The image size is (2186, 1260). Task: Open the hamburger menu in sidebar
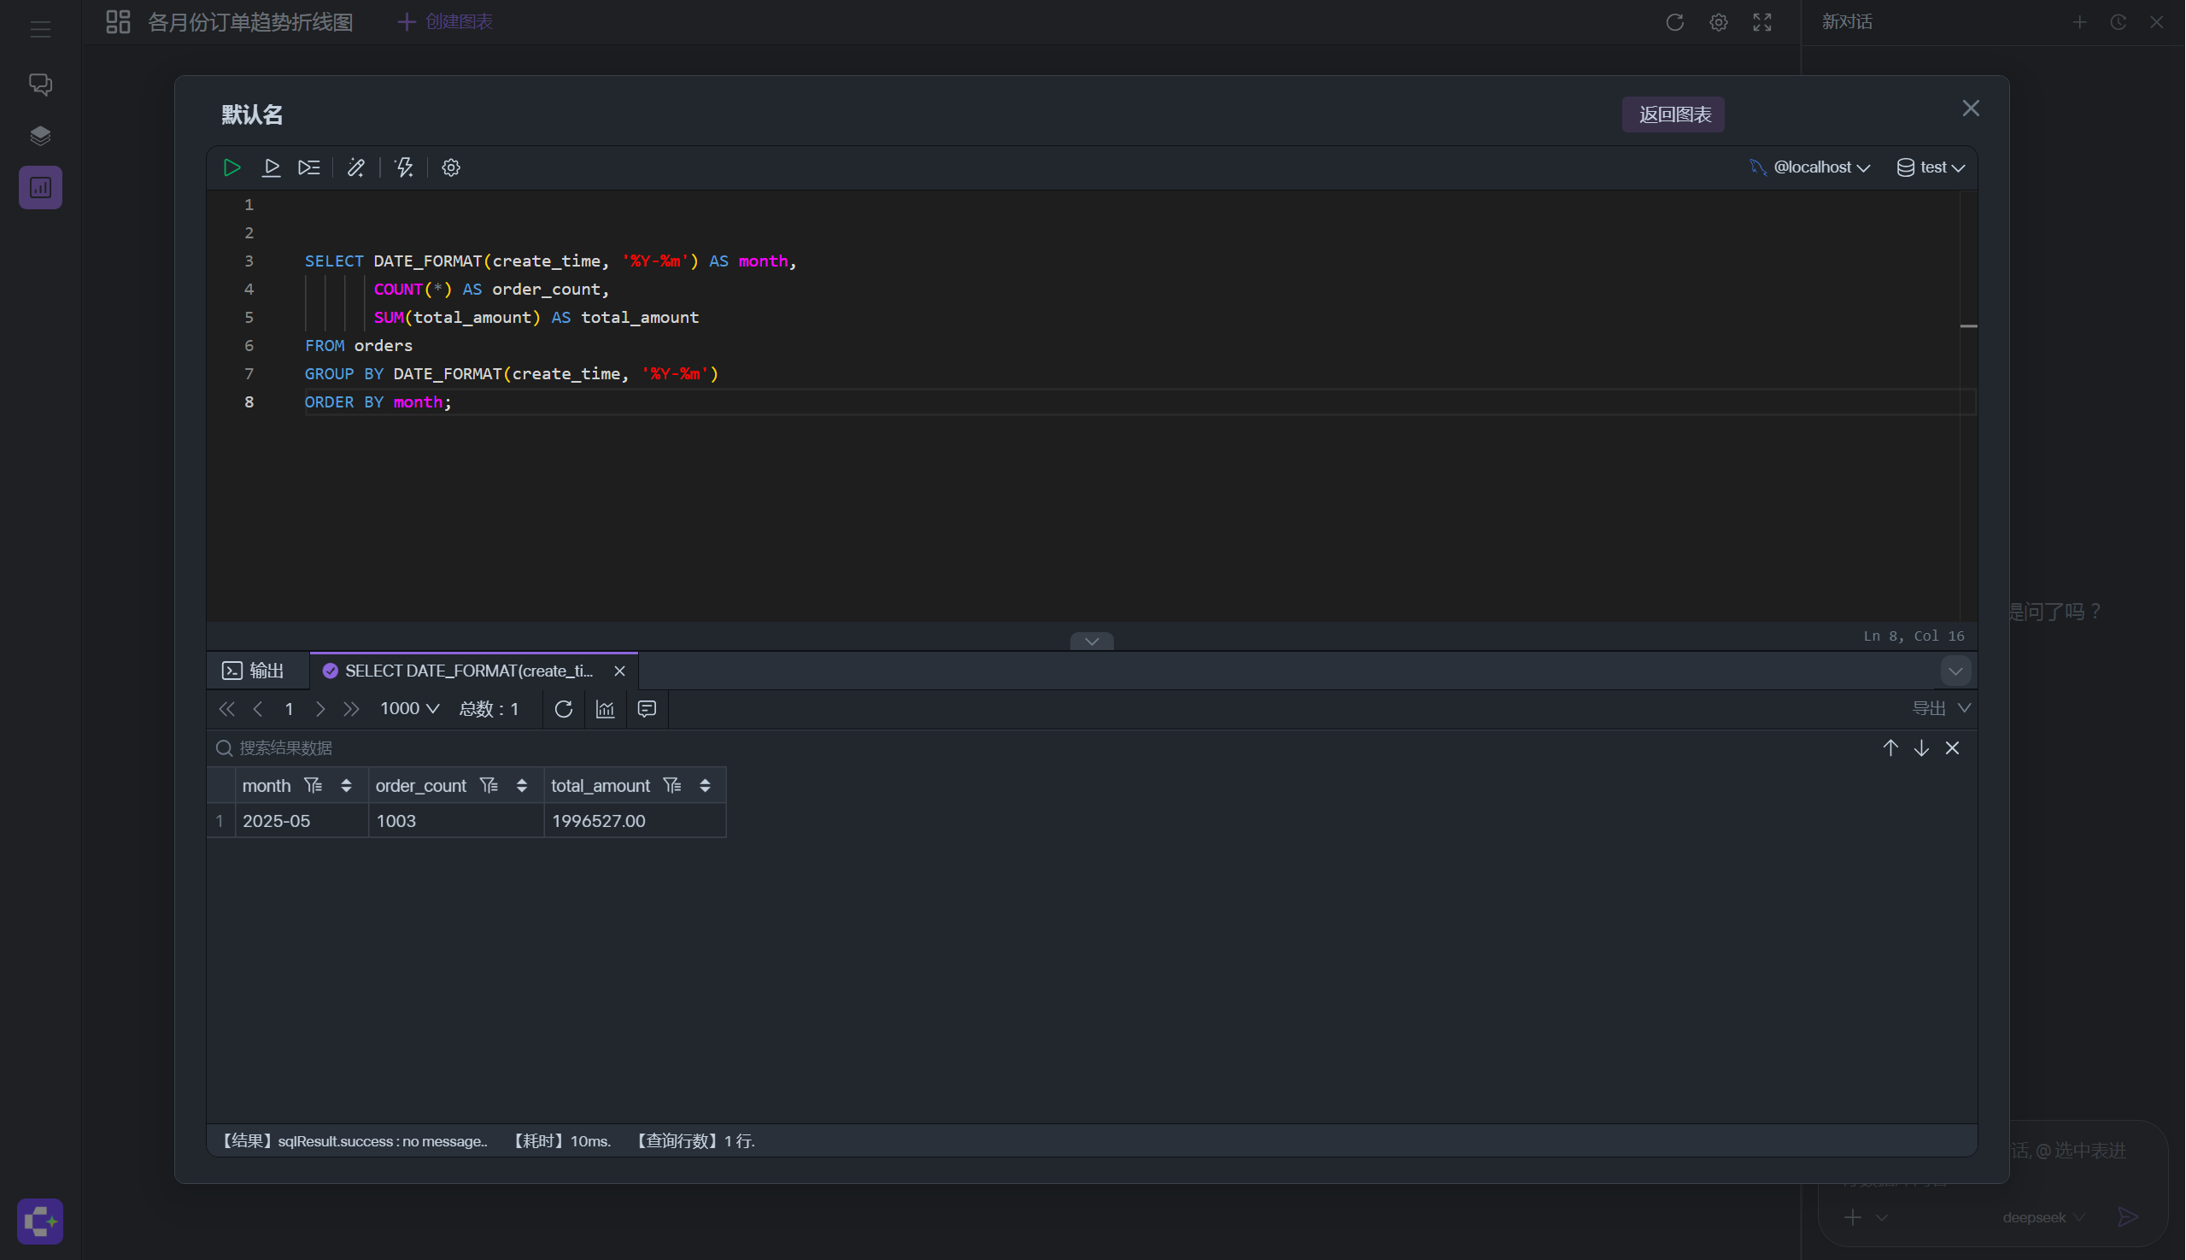pos(41,30)
